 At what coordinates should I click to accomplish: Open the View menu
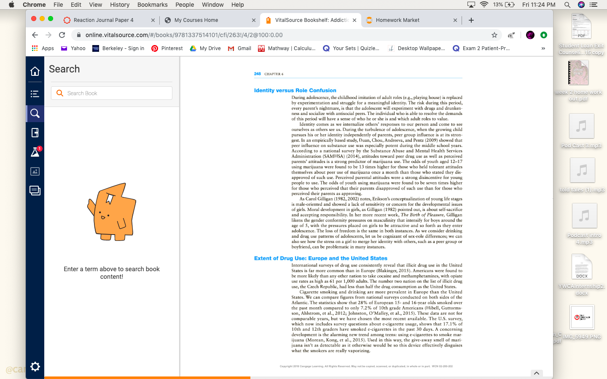pos(96,5)
